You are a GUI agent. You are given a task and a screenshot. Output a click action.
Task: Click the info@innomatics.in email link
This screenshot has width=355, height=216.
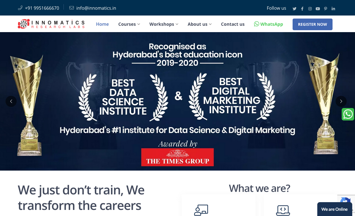[96, 8]
